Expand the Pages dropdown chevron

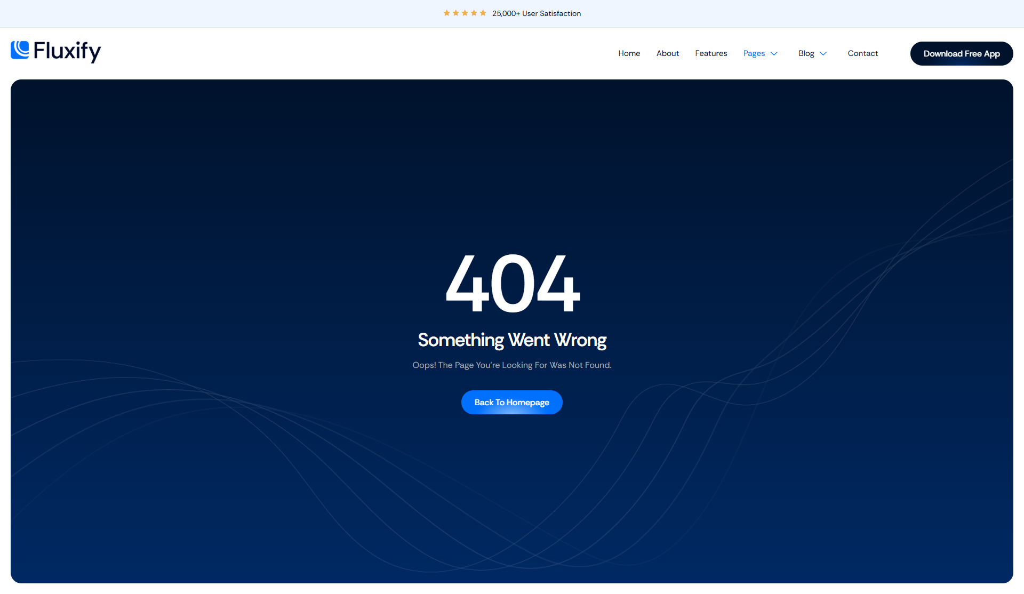(x=774, y=53)
